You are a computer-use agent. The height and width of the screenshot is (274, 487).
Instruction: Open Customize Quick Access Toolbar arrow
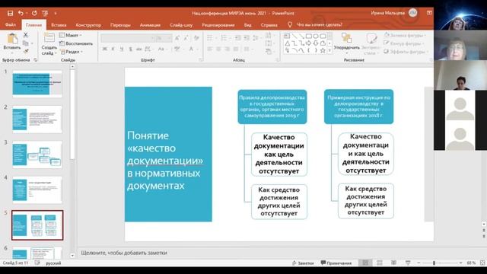pos(56,14)
